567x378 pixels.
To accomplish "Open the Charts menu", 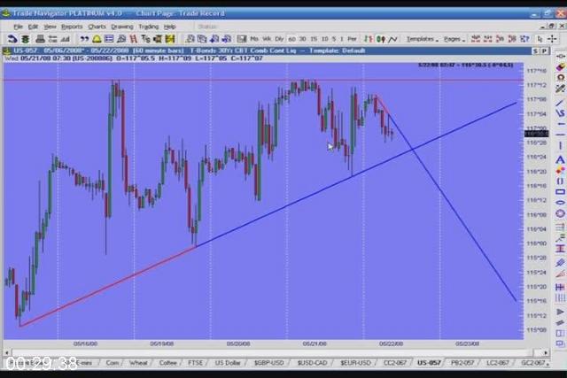I will pyautogui.click(x=97, y=27).
